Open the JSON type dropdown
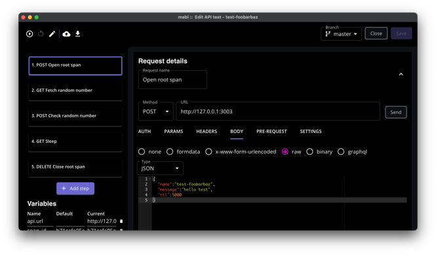Image resolution: width=436 pixels, height=255 pixels. tap(160, 168)
